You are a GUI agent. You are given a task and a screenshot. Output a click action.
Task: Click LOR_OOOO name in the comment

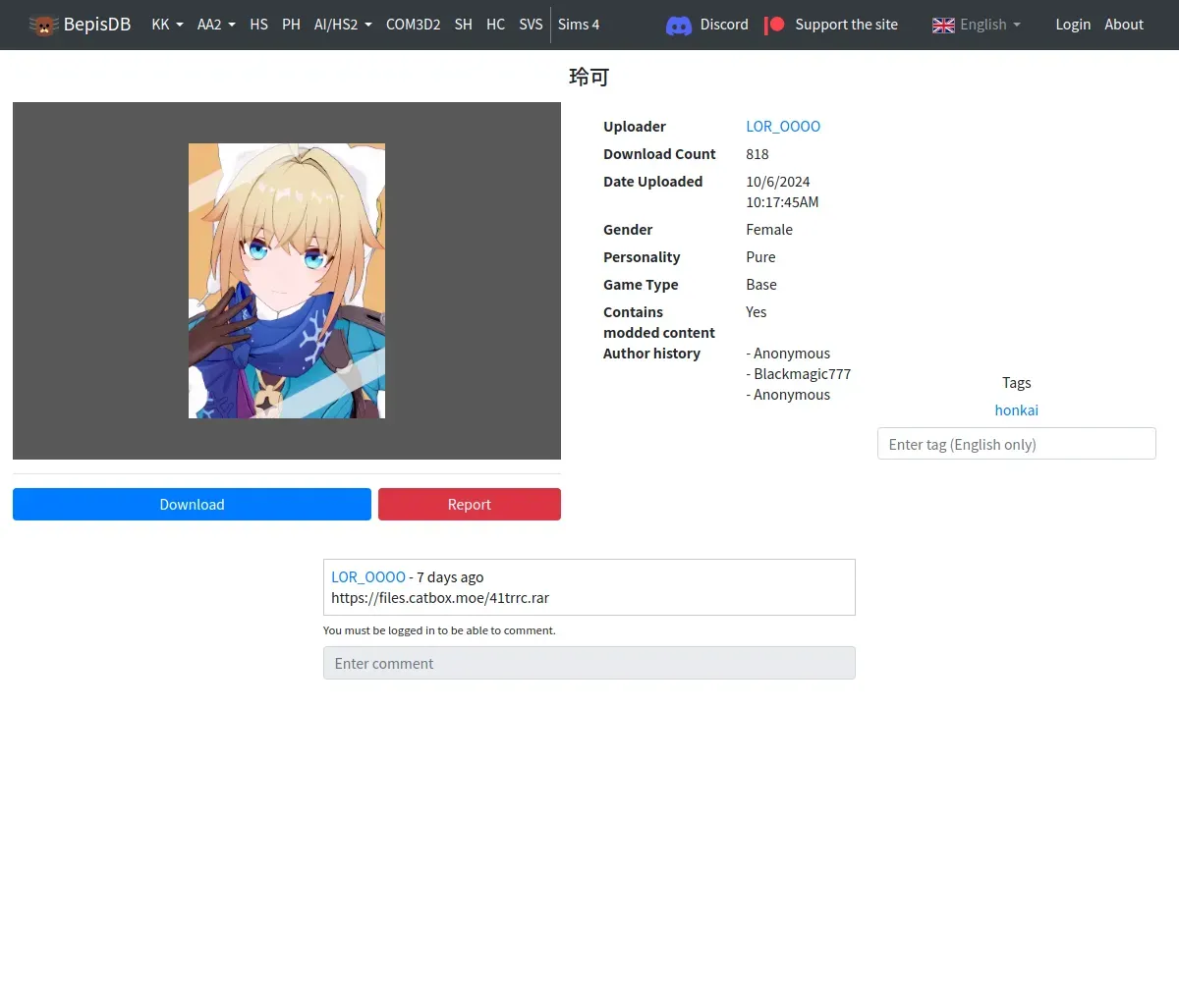pos(368,577)
